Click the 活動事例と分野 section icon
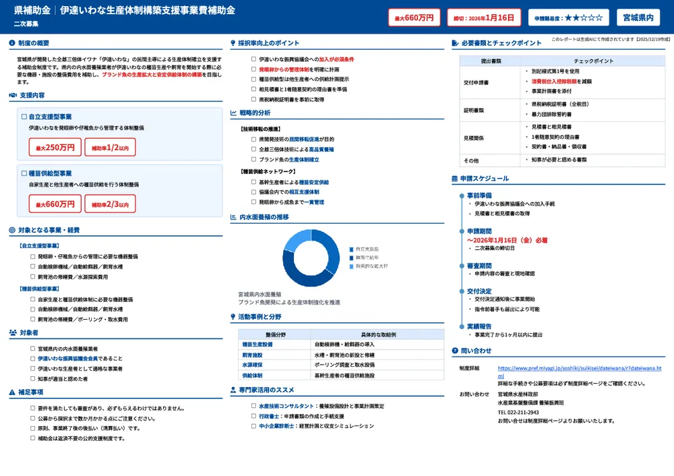This screenshot has height=476, width=674. pos(233,318)
